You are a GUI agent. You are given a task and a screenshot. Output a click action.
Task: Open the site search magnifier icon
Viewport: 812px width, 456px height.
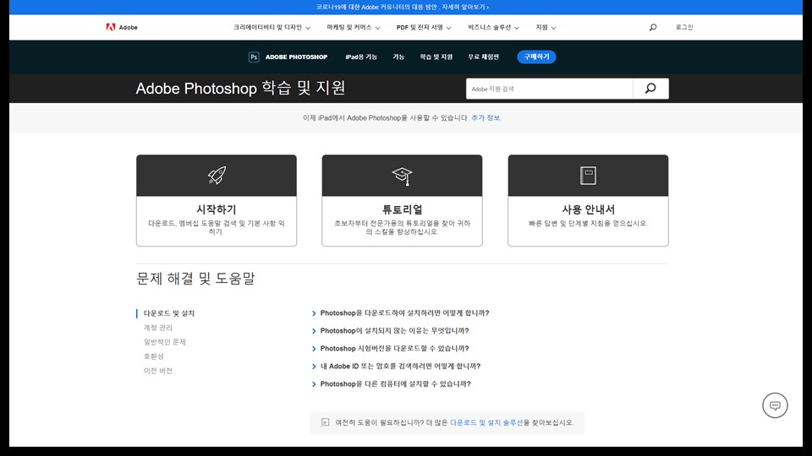pos(653,27)
